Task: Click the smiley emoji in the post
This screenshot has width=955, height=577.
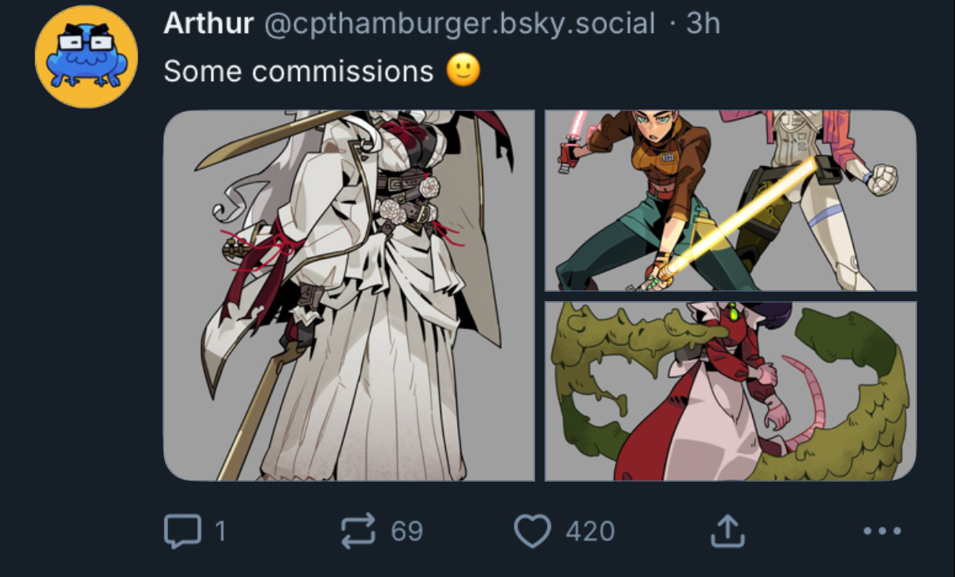Action: coord(463,72)
